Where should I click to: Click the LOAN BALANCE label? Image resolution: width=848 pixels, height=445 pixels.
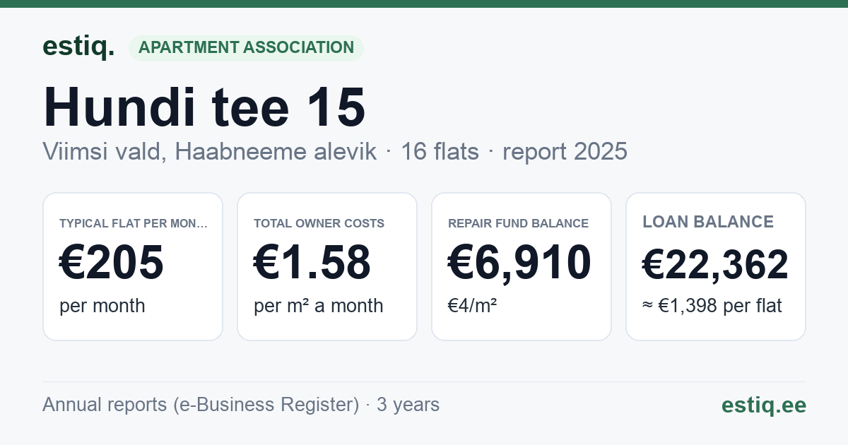click(708, 222)
